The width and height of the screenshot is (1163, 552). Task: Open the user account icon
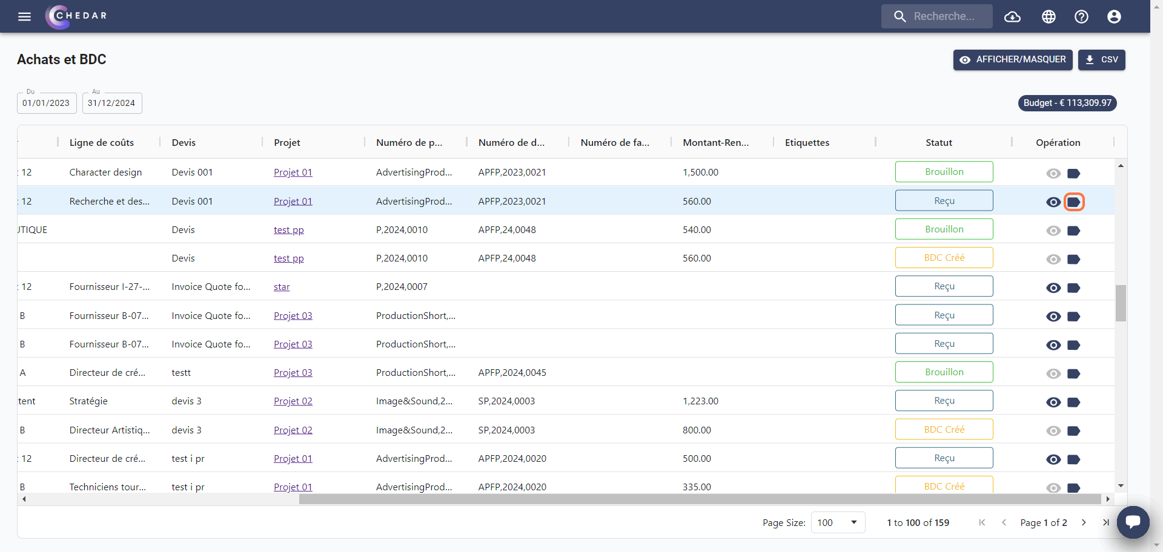1114,16
